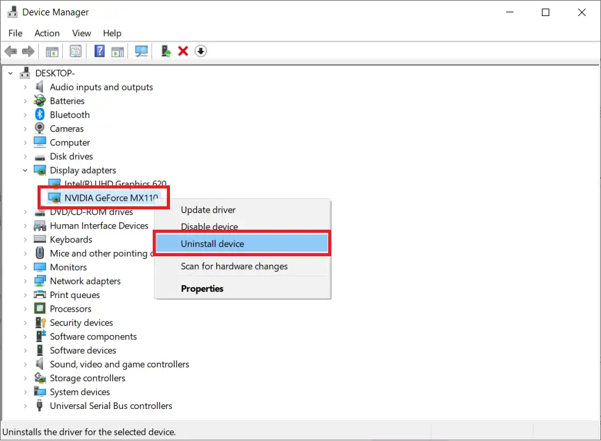This screenshot has height=441, width=601.
Task: Choose Disable device in context menu
Action: (242, 226)
